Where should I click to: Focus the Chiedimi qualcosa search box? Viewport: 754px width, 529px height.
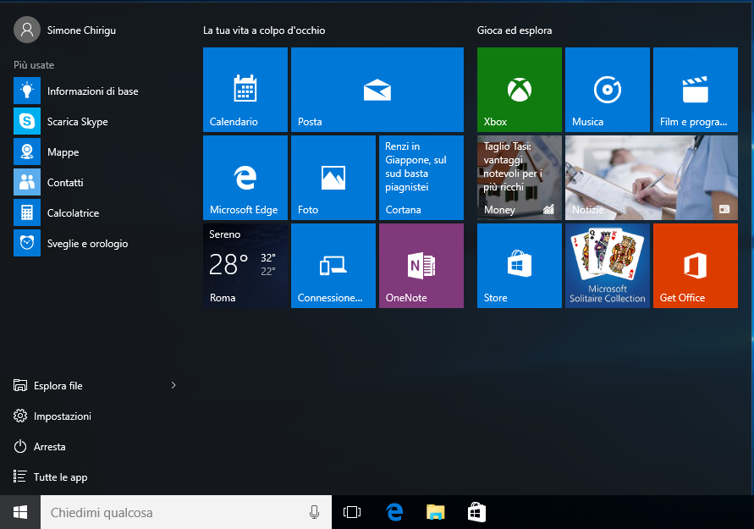[x=186, y=512]
